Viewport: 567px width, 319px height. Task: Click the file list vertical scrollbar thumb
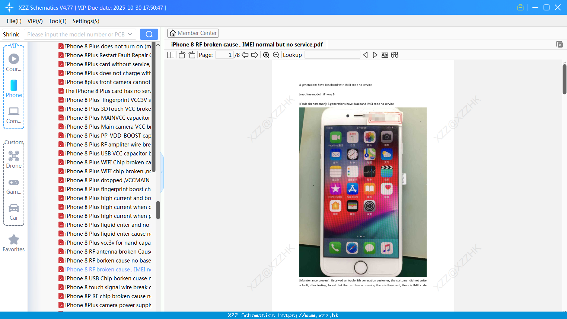158,210
